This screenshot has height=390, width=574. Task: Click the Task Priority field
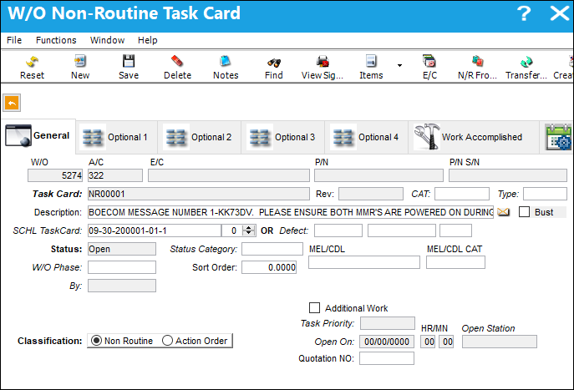[388, 323]
